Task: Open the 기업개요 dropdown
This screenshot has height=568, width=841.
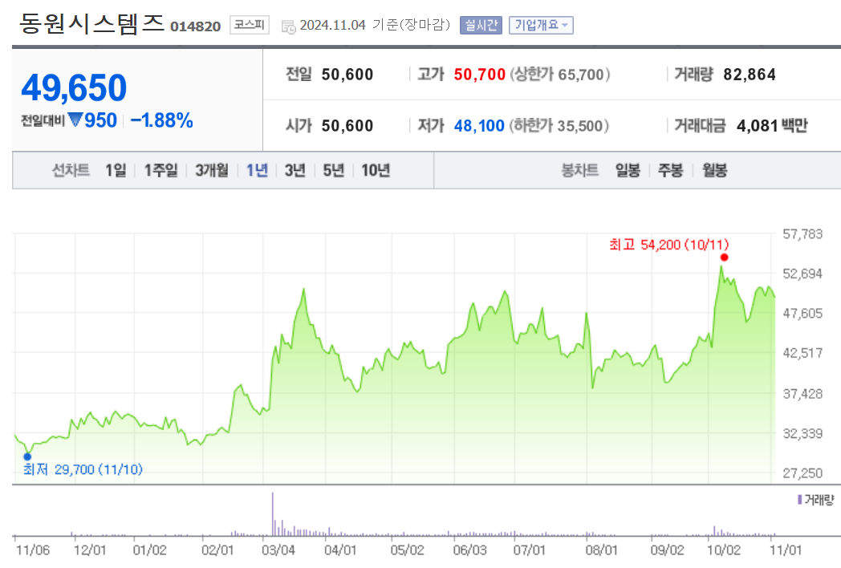Action: point(541,25)
